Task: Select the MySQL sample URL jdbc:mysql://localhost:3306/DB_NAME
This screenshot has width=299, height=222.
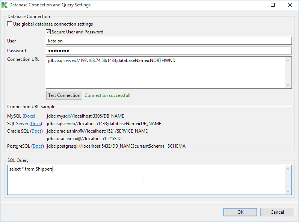Action: coord(85,116)
